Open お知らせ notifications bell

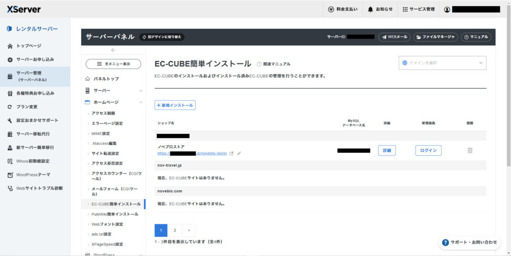coord(380,9)
